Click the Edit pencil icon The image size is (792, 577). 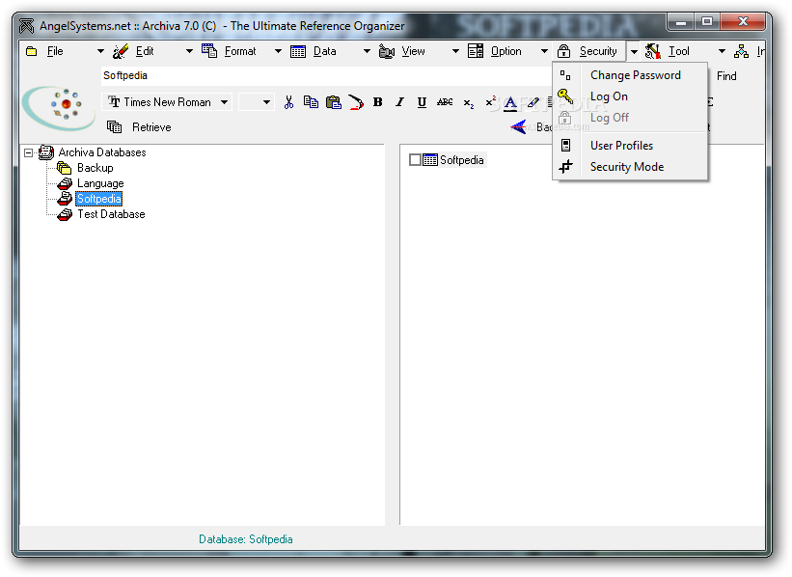(121, 51)
